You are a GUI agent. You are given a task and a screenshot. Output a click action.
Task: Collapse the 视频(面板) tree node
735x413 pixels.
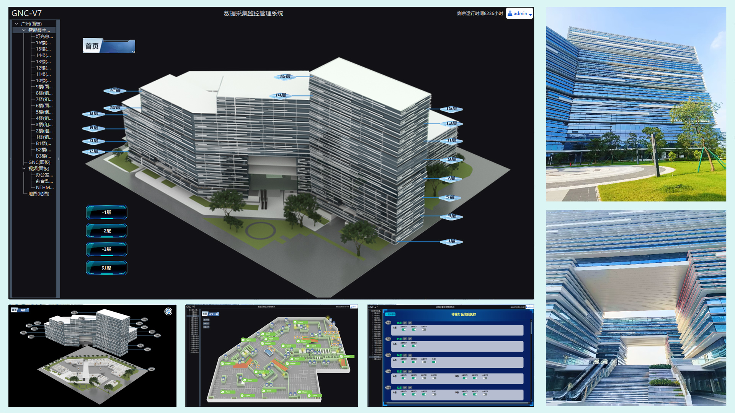(24, 169)
